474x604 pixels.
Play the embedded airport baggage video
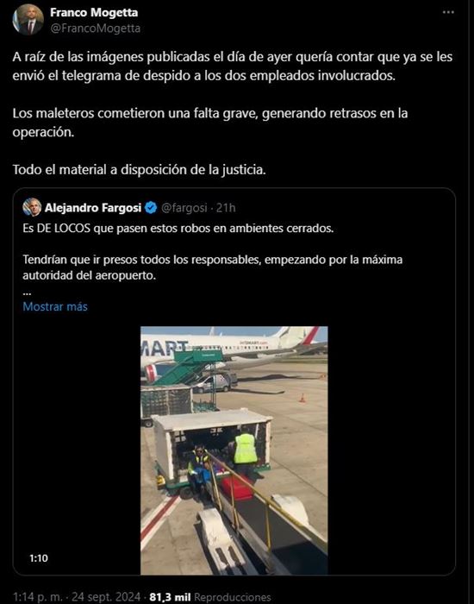point(234,450)
